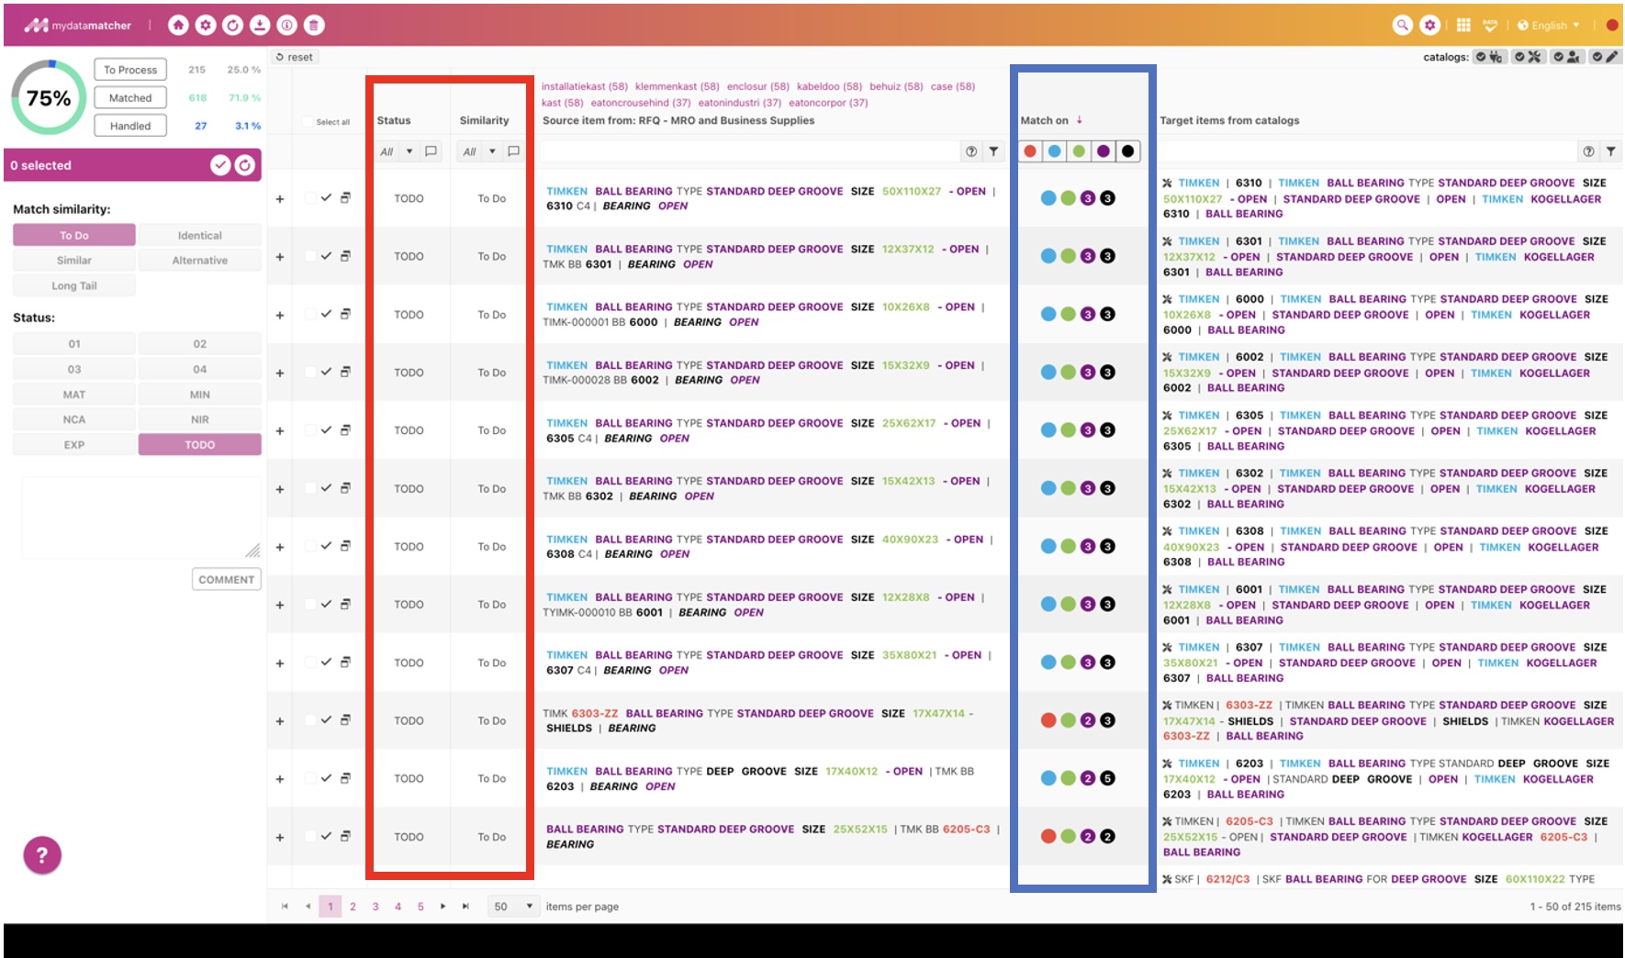This screenshot has width=1625, height=958.
Task: Show the To Process items
Action: pyautogui.click(x=130, y=70)
